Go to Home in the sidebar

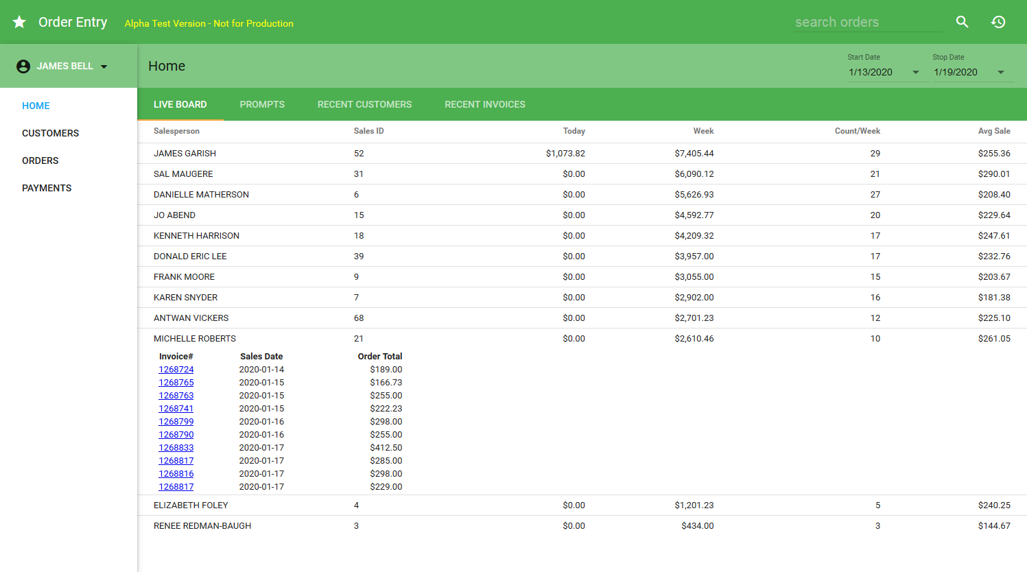tap(36, 106)
